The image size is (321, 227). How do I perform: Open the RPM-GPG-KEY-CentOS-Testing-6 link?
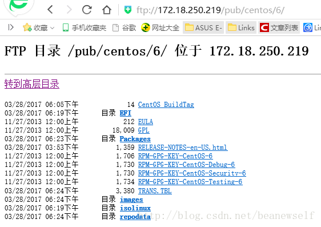[x=190, y=182]
